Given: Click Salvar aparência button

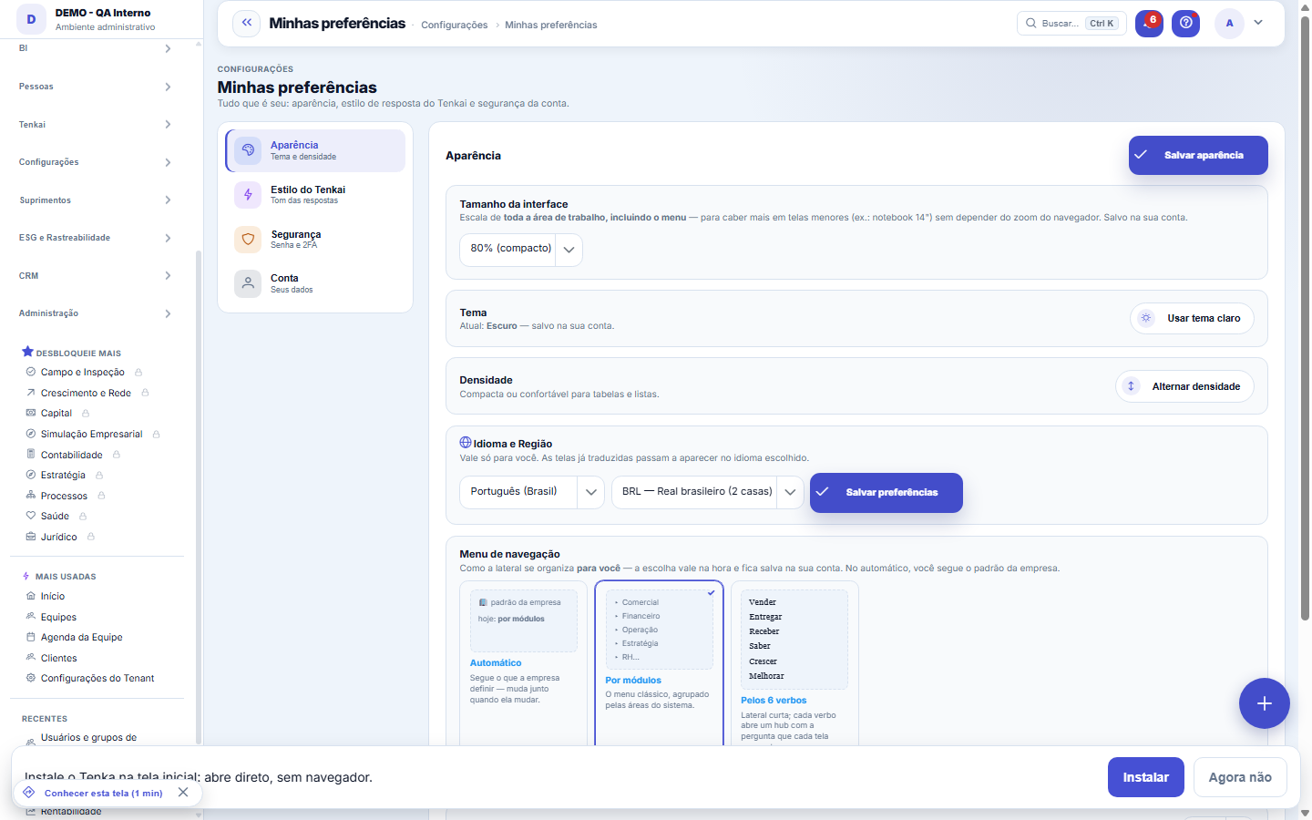Looking at the screenshot, I should 1198,155.
